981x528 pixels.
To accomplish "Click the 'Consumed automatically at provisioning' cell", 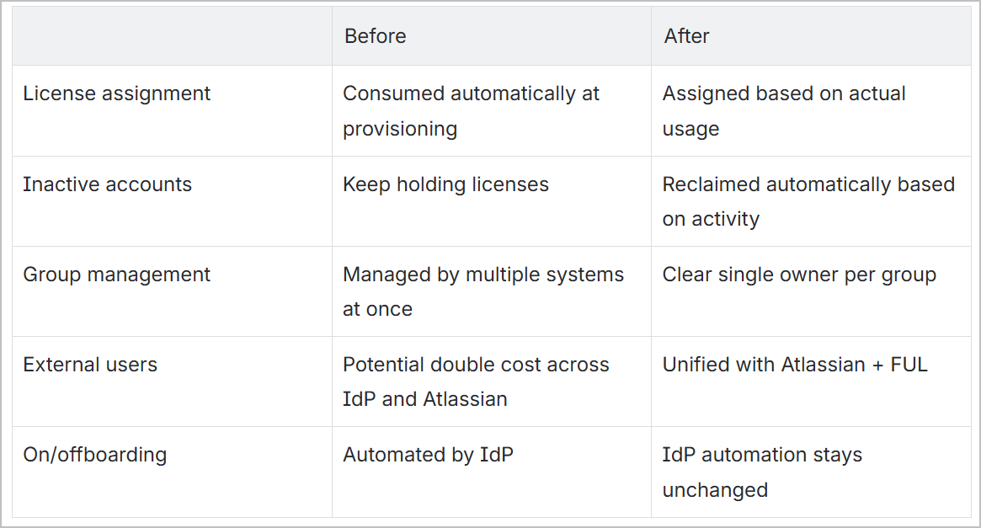I will (x=491, y=110).
